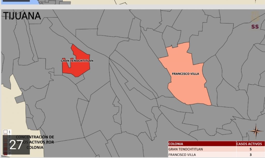Click the SS health ministry logo
Viewport: 265px width, 158px height.
(255, 27)
